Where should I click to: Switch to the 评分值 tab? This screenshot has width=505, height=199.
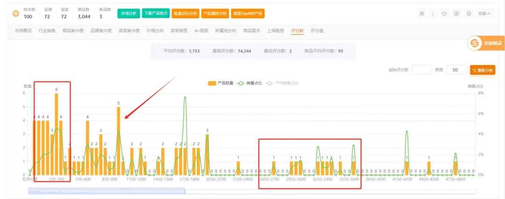click(x=317, y=31)
